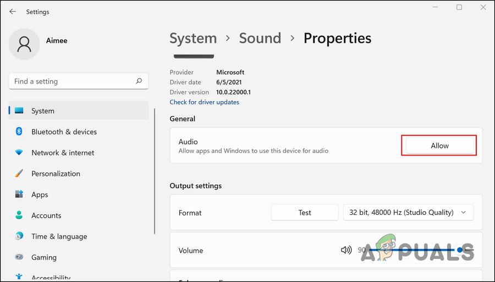This screenshot has width=495, height=282.
Task: Go to Time & language settings
Action: pyautogui.click(x=59, y=236)
